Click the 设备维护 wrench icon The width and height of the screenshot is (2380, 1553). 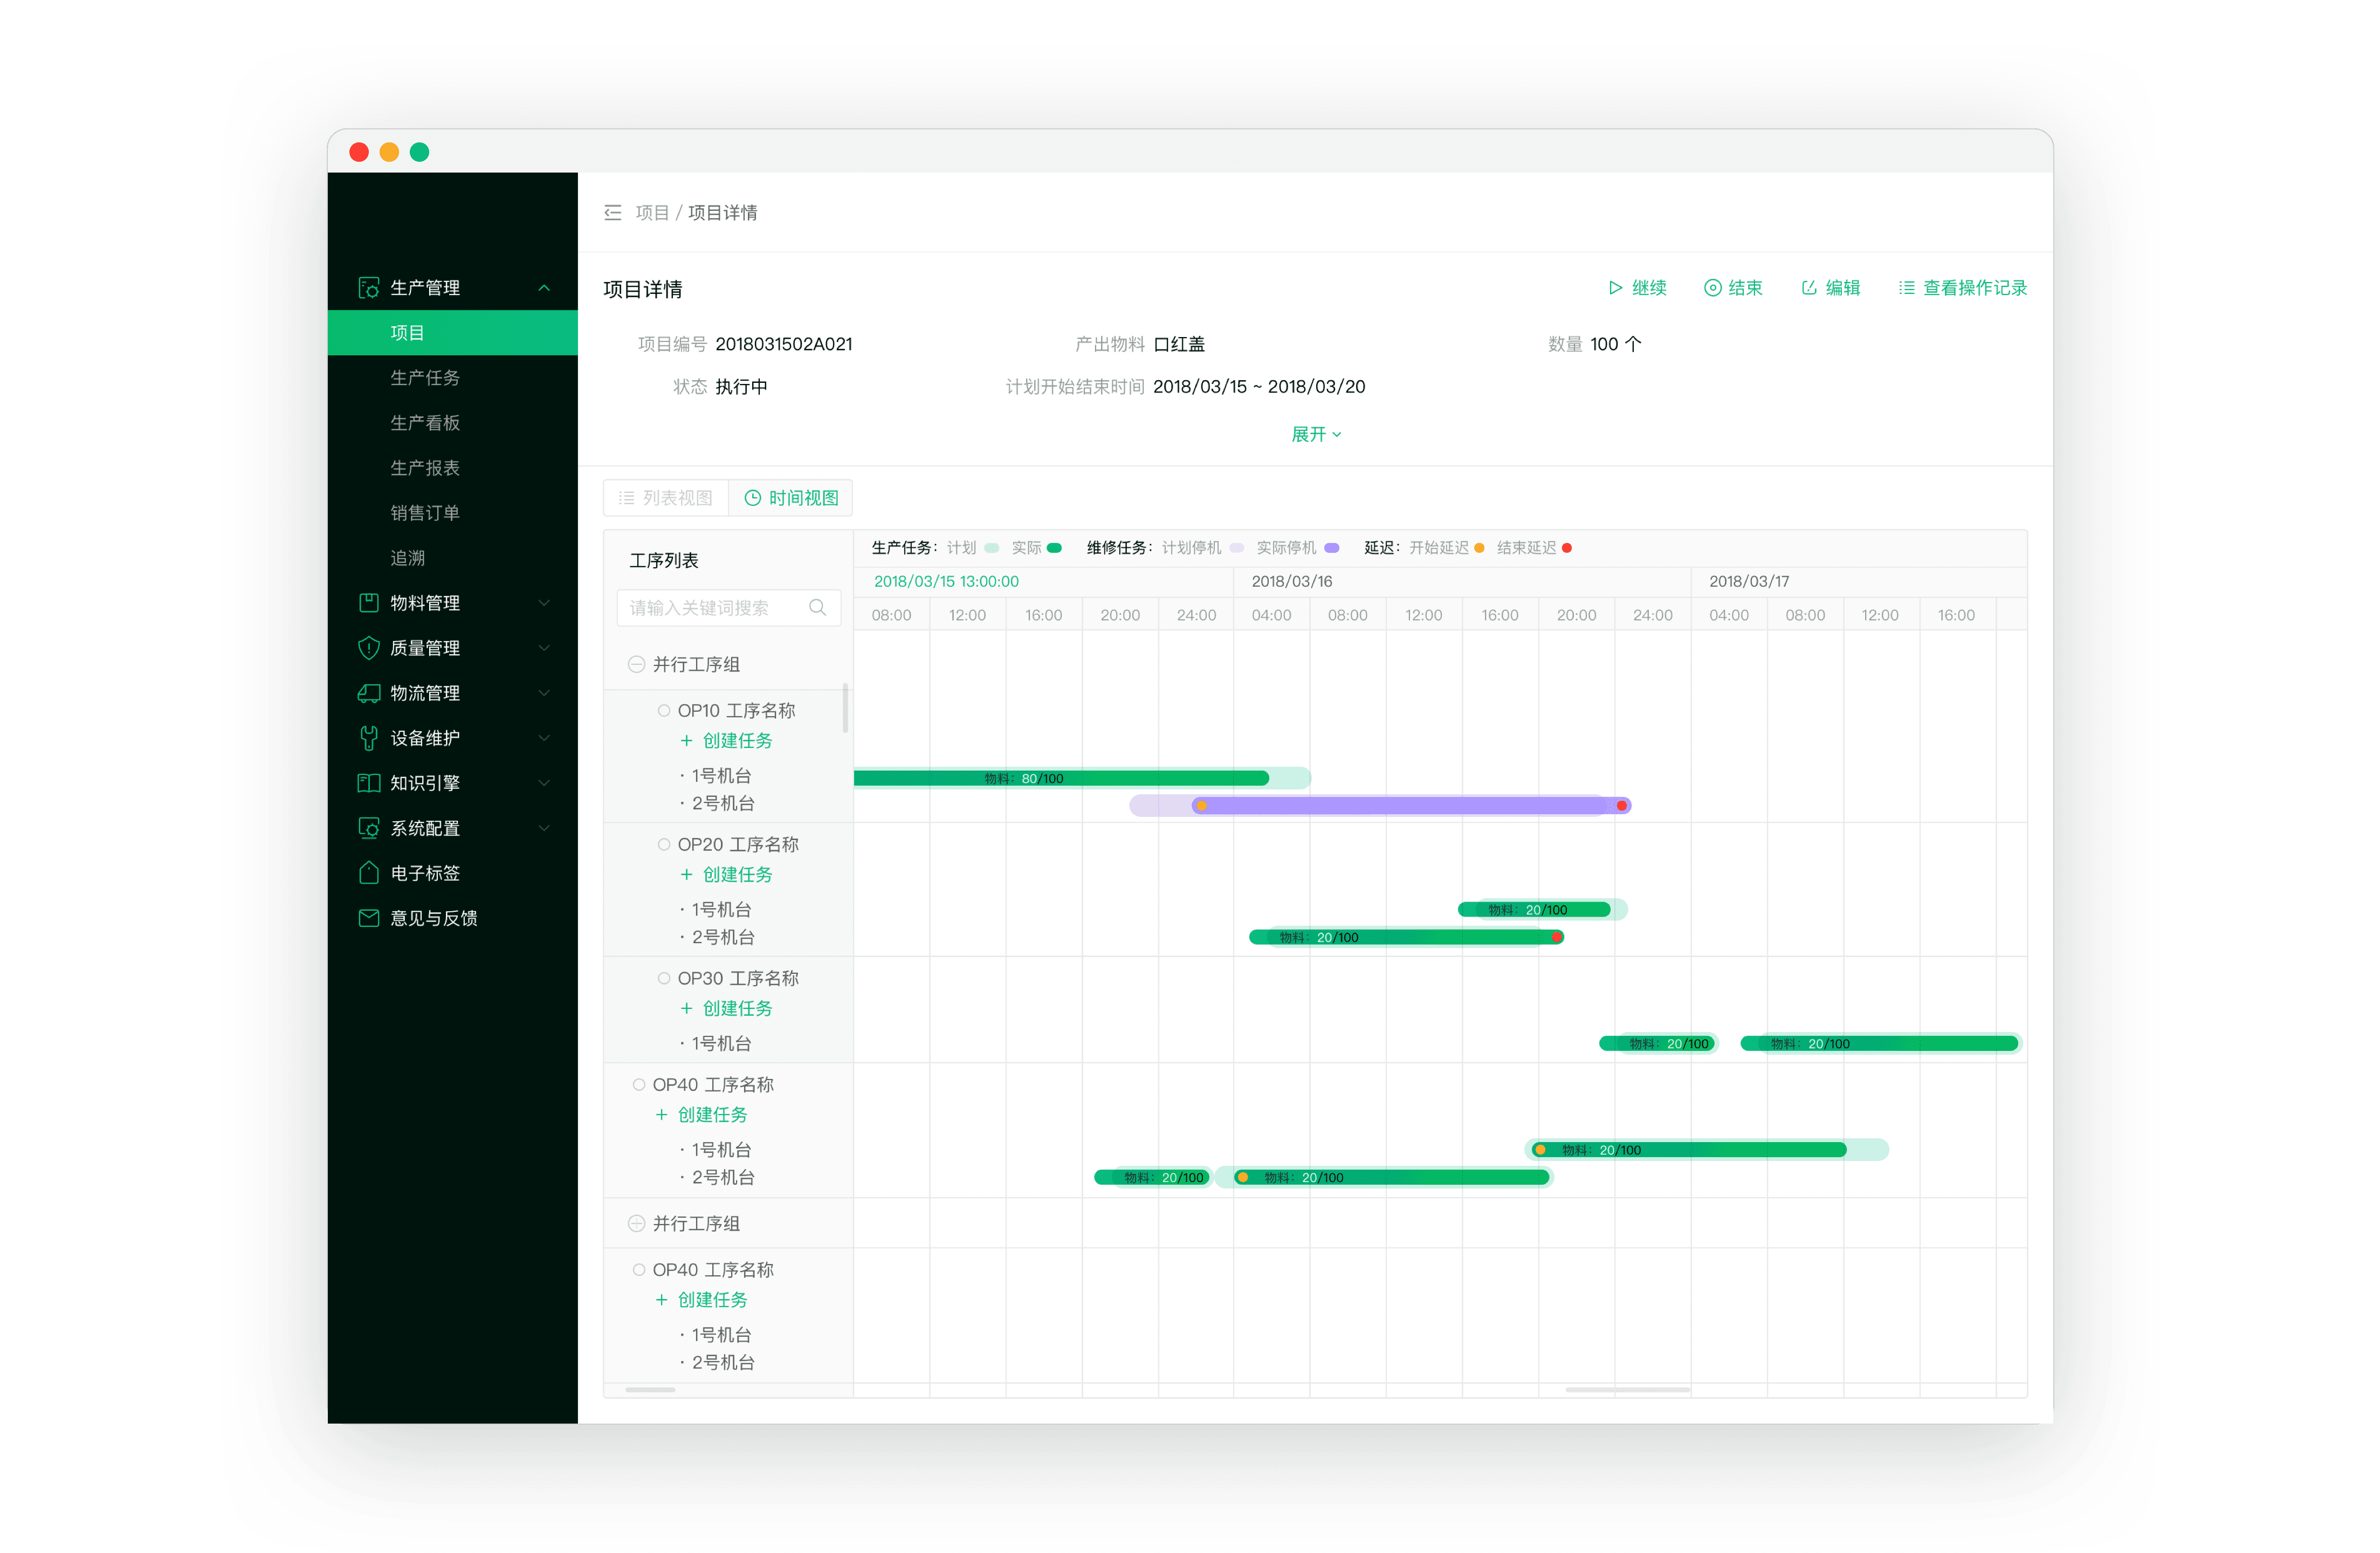368,738
